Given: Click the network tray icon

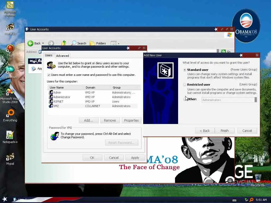Looking at the screenshot, I should [246, 200].
